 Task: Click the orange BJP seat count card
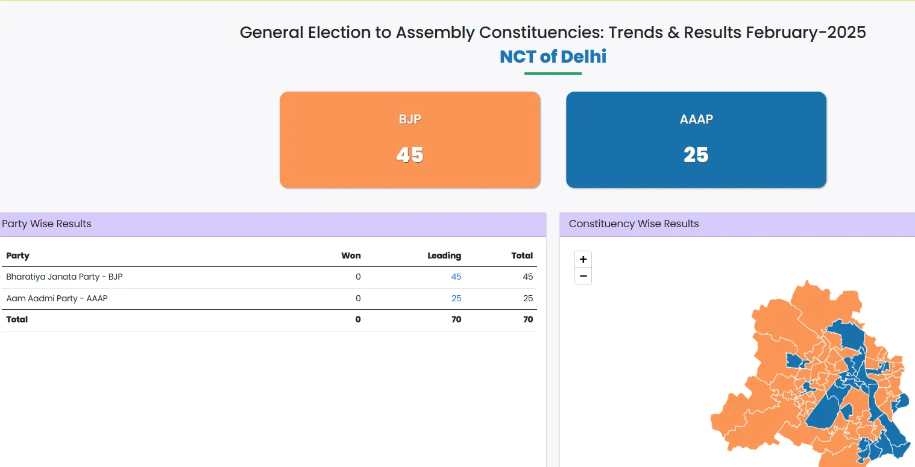pyautogui.click(x=410, y=140)
